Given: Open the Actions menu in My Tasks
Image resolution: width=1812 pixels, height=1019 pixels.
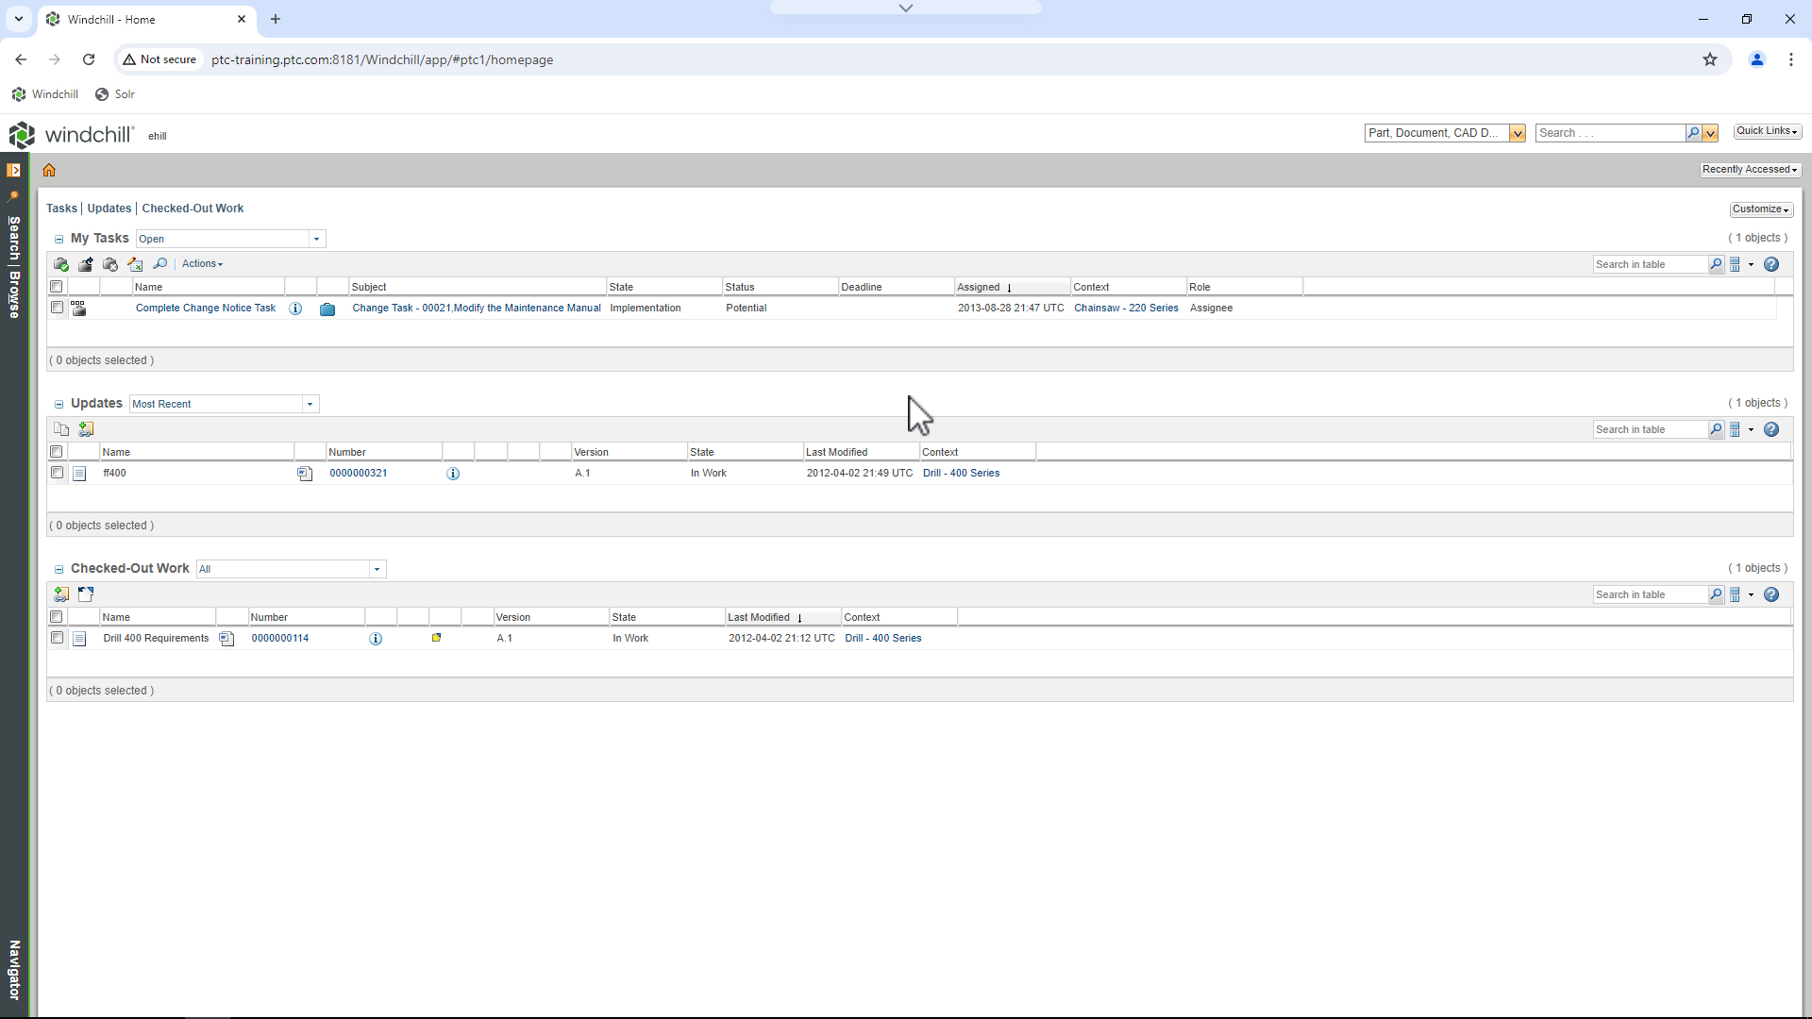Looking at the screenshot, I should tap(202, 264).
